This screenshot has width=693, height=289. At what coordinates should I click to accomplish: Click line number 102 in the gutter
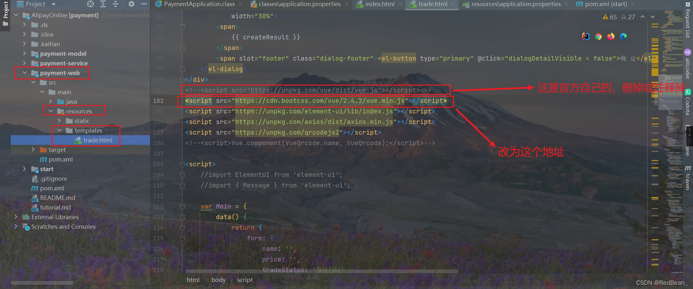coord(158,101)
